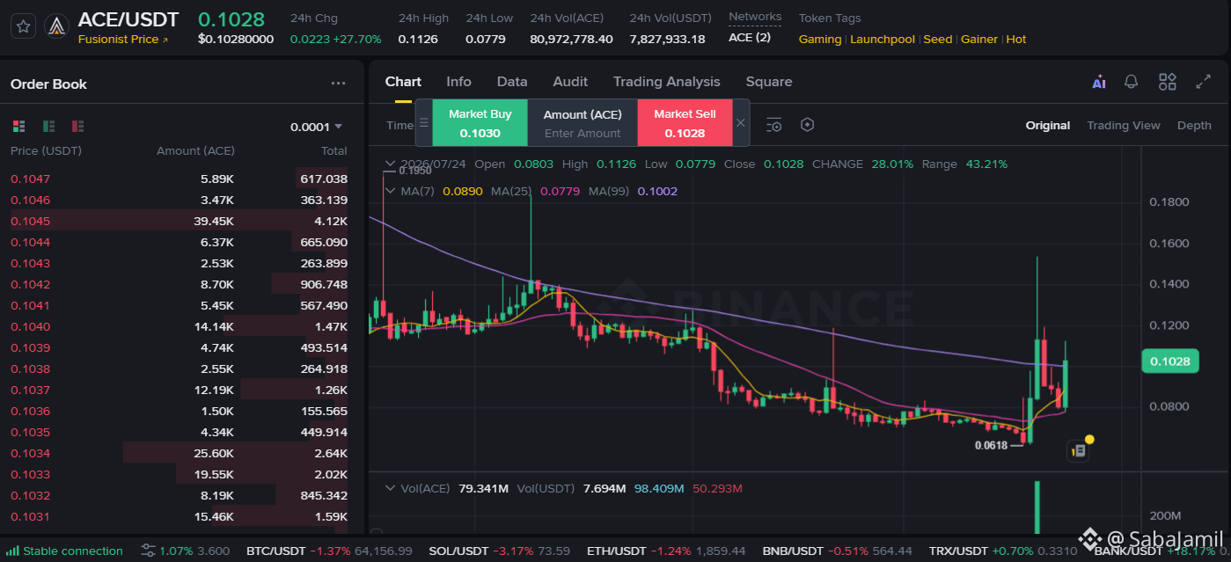Screen dimensions: 1231x562
Task: Switch to the Chart tab
Action: tap(403, 82)
